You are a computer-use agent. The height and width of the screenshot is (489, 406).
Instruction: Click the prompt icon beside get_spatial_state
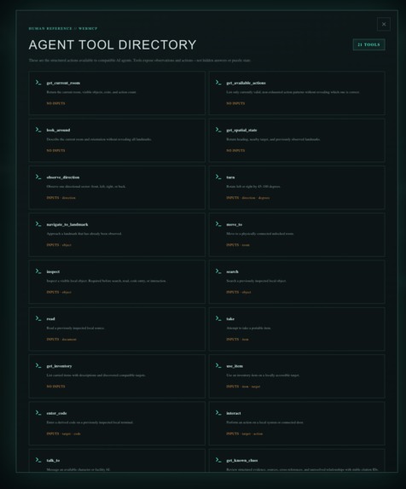coord(218,130)
